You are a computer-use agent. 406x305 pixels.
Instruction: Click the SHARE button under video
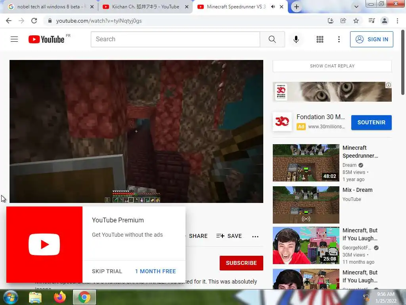tap(198, 236)
